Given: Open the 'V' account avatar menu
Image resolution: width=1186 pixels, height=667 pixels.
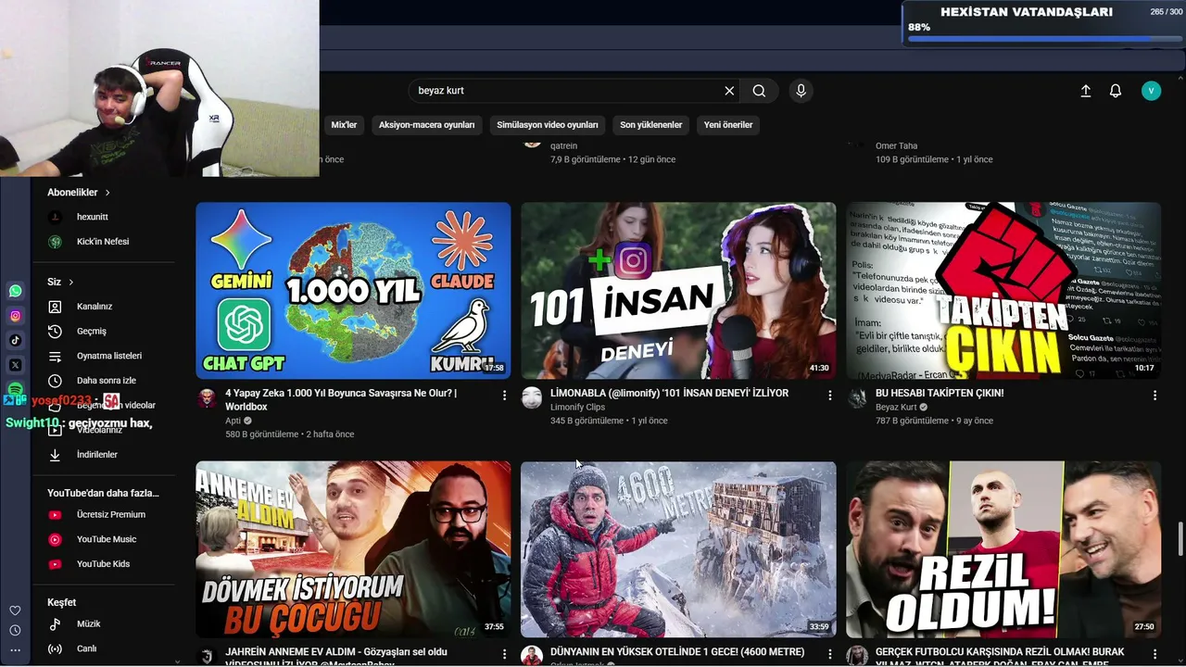Looking at the screenshot, I should click(x=1151, y=91).
